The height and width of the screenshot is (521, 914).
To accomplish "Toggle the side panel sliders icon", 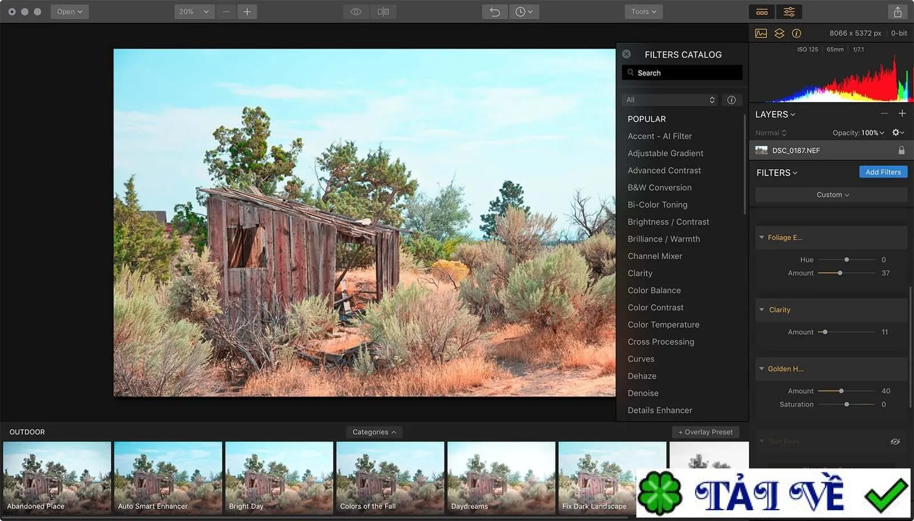I will click(x=789, y=11).
